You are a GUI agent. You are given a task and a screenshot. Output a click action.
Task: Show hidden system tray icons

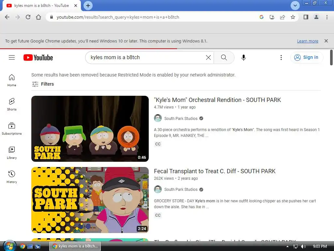click(287, 246)
